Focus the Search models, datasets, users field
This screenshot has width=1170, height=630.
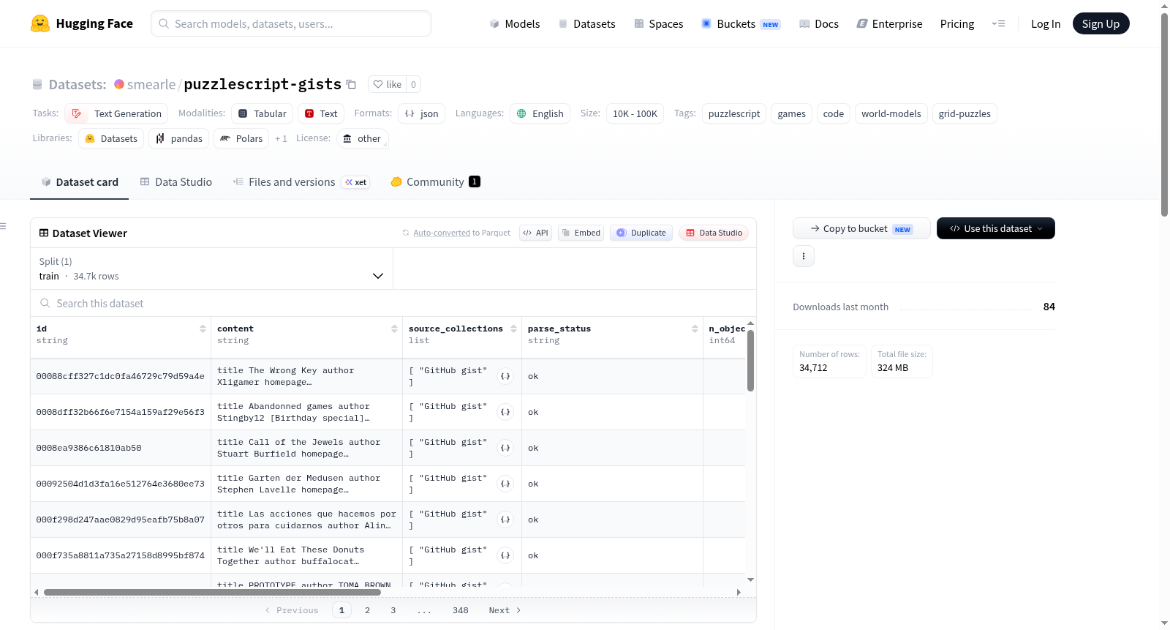[291, 23]
